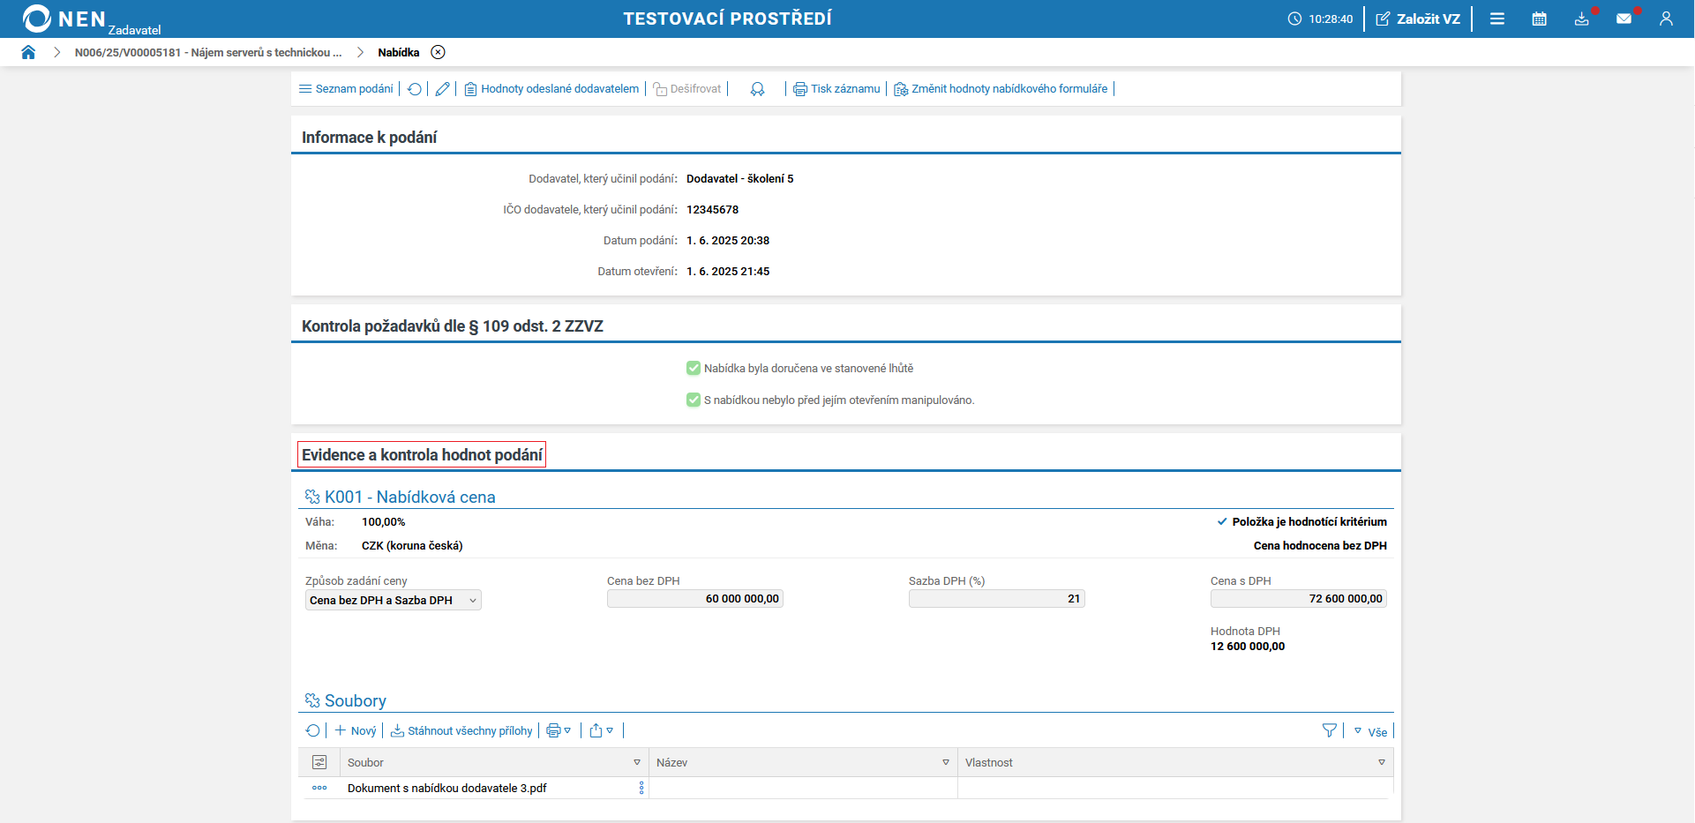Click 'Založit VZ' button
Viewport: 1695px width, 823px height.
click(x=1418, y=19)
